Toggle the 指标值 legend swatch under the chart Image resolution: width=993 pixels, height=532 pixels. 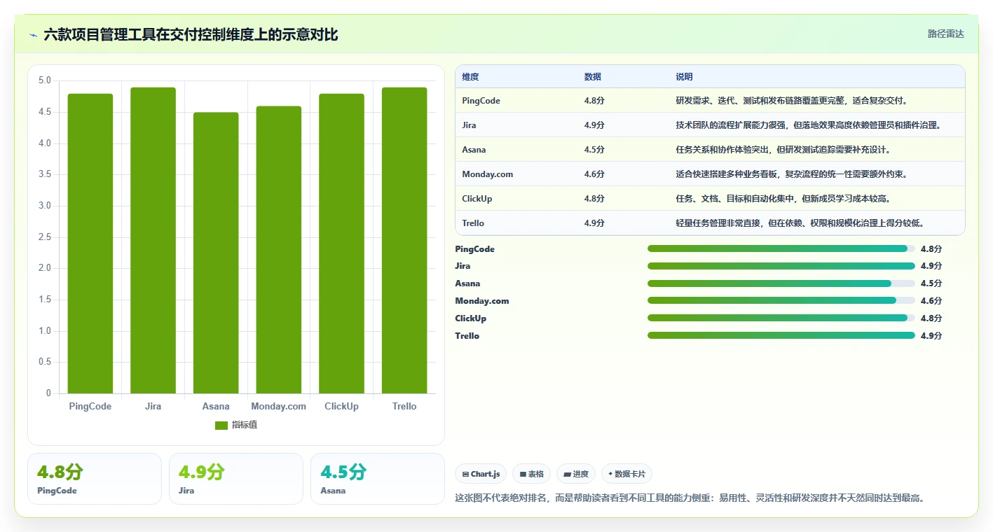[221, 425]
